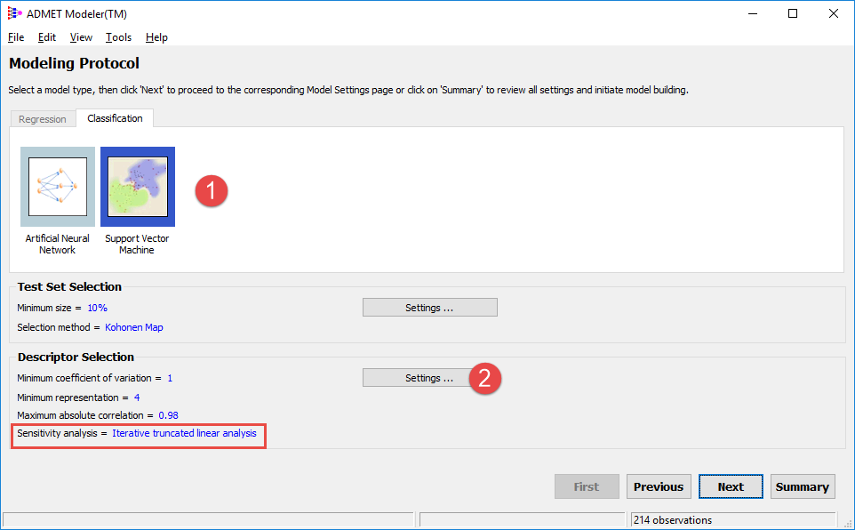855x530 pixels.
Task: Click 'Iterative truncated linear analysis' value
Action: click(x=184, y=433)
